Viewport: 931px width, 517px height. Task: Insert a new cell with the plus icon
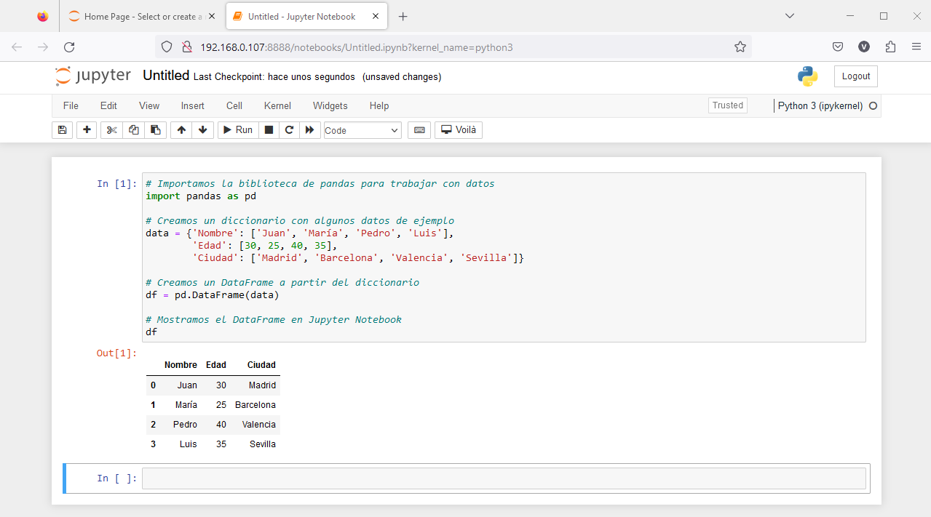click(86, 129)
